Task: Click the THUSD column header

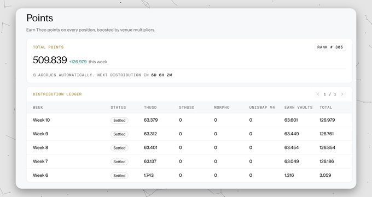Action: [150, 108]
